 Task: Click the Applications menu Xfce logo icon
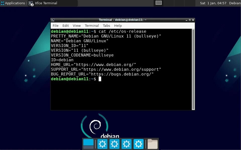[3, 3]
